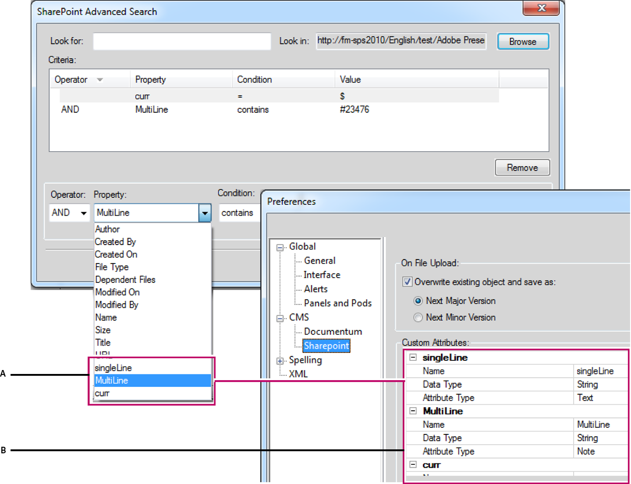Open the Operator AND dropdown
The image size is (631, 484).
pyautogui.click(x=84, y=213)
